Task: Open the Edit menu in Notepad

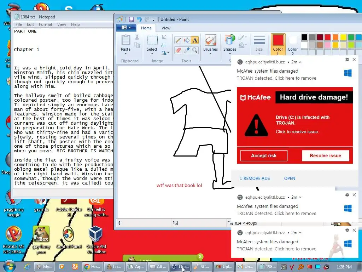Action: tap(30, 24)
